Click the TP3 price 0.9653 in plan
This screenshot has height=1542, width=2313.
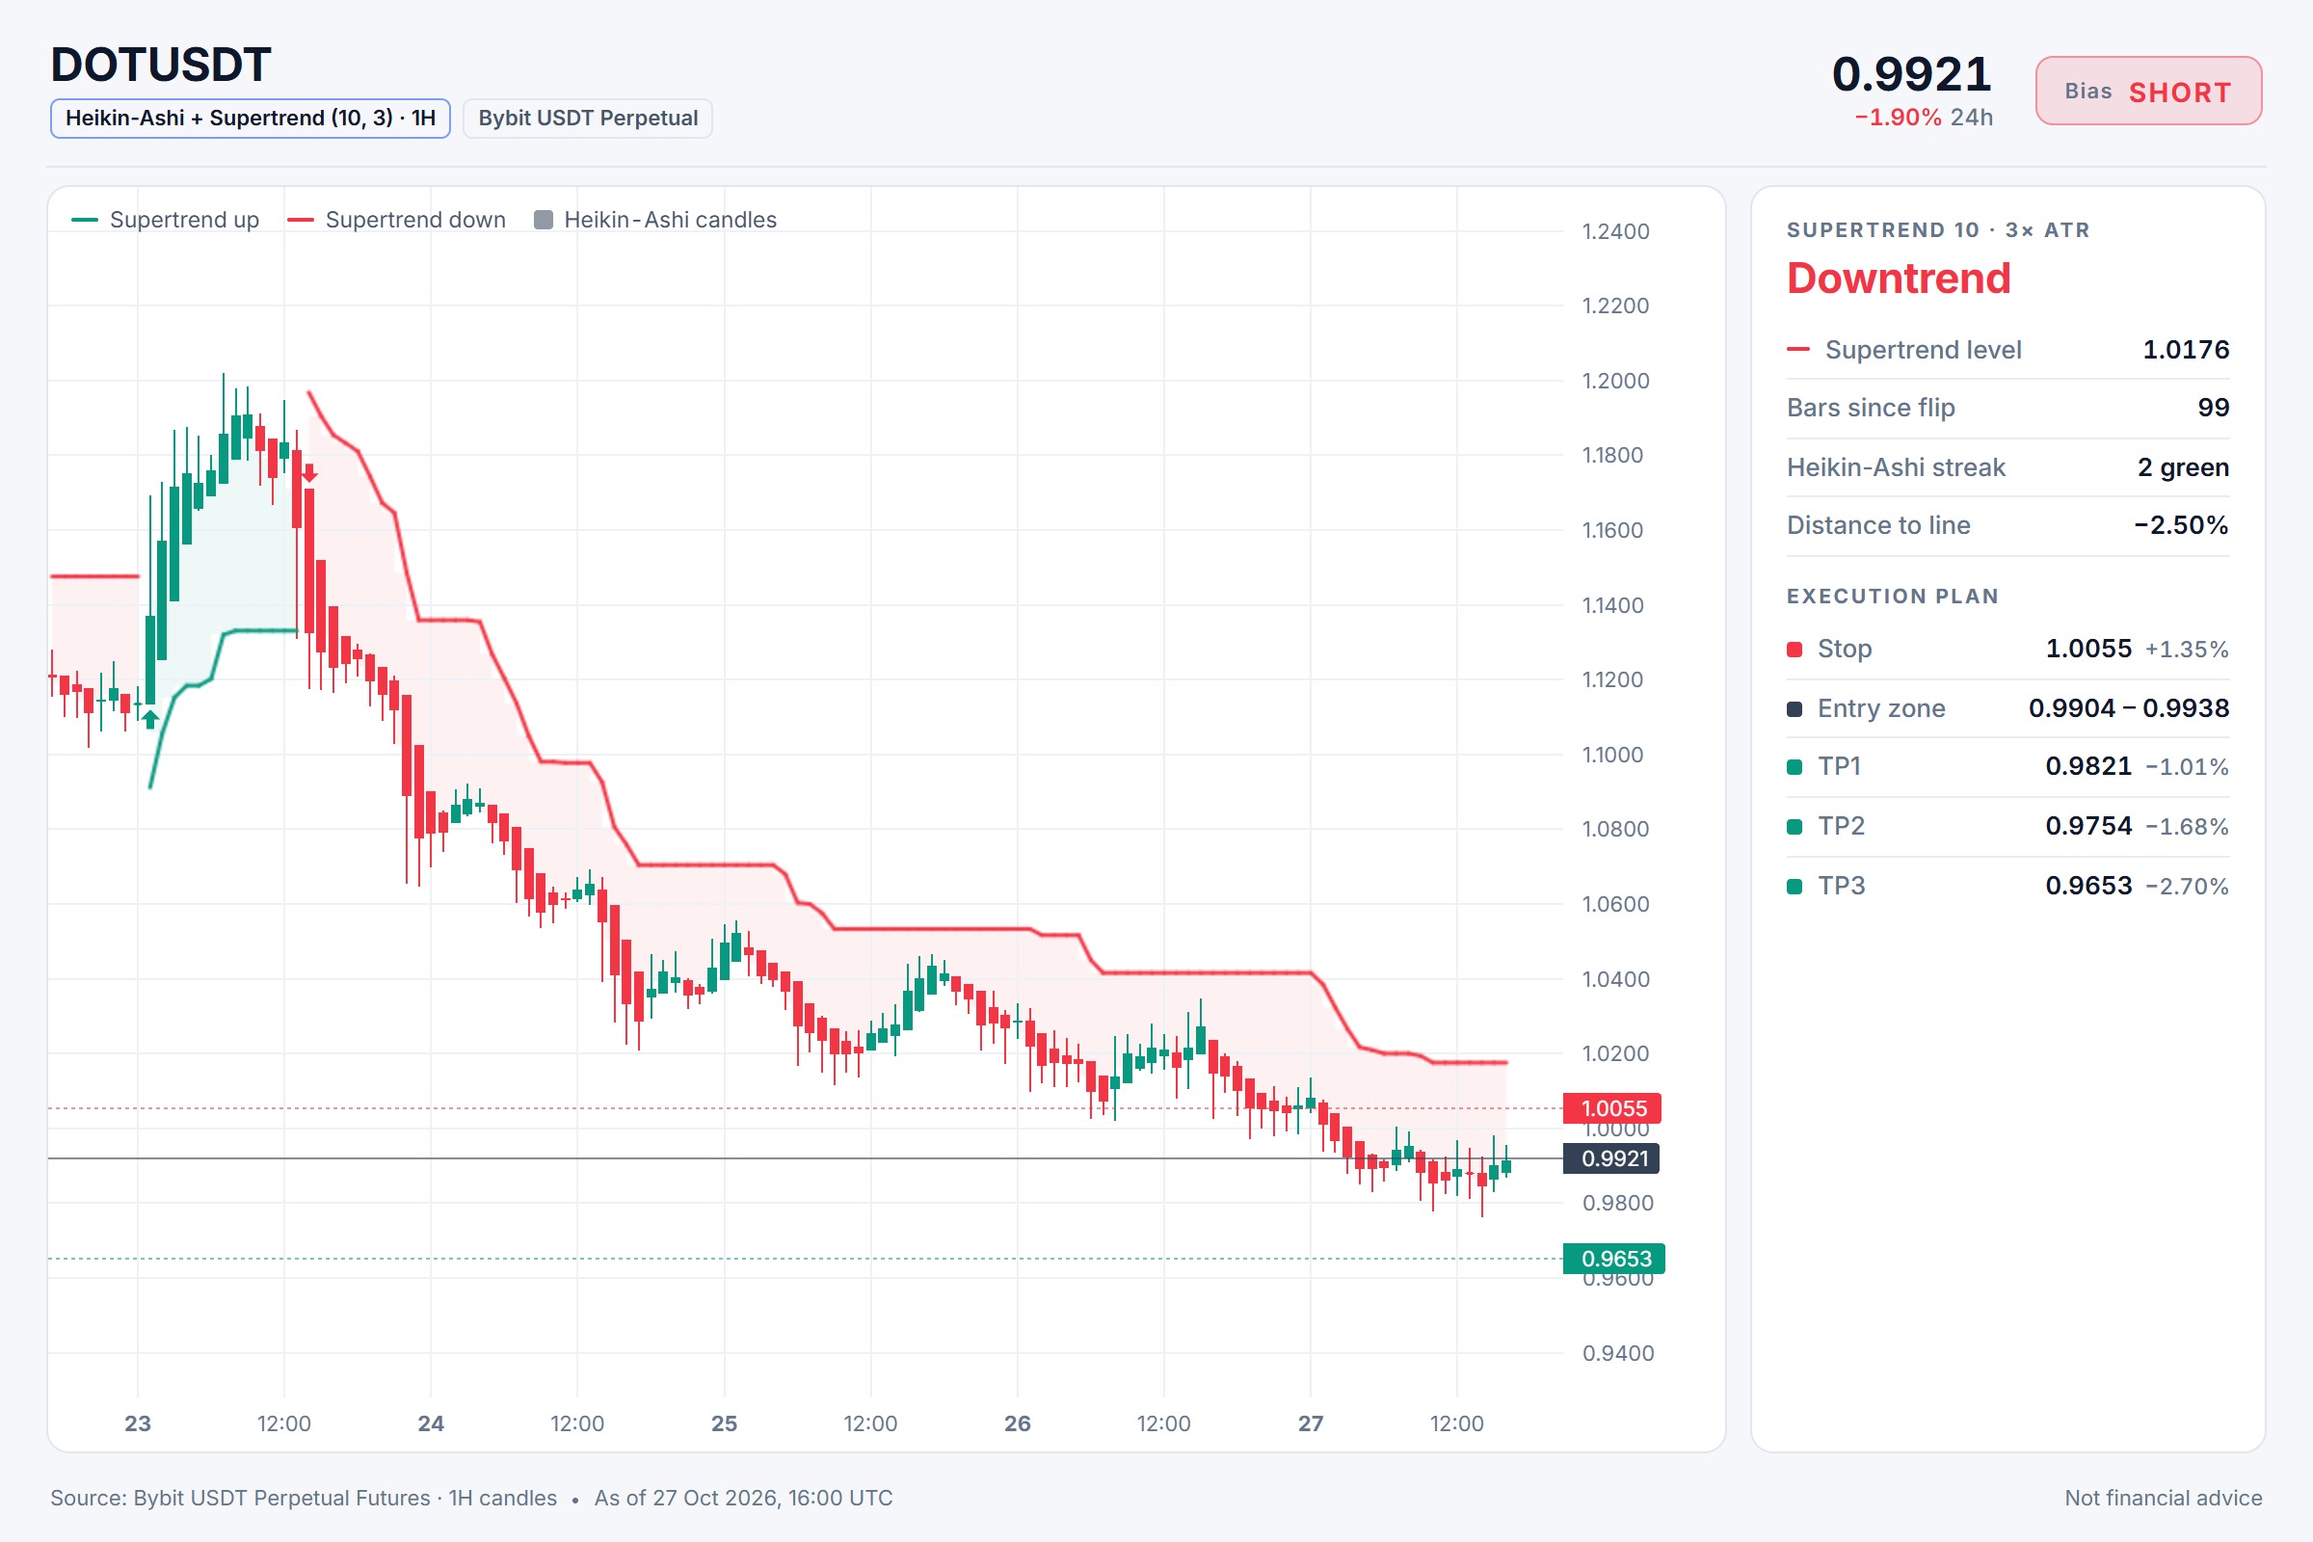tap(2087, 886)
